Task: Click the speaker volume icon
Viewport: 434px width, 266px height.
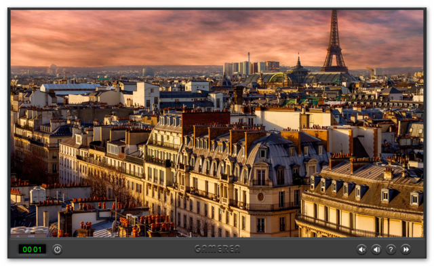Action: pos(376,250)
